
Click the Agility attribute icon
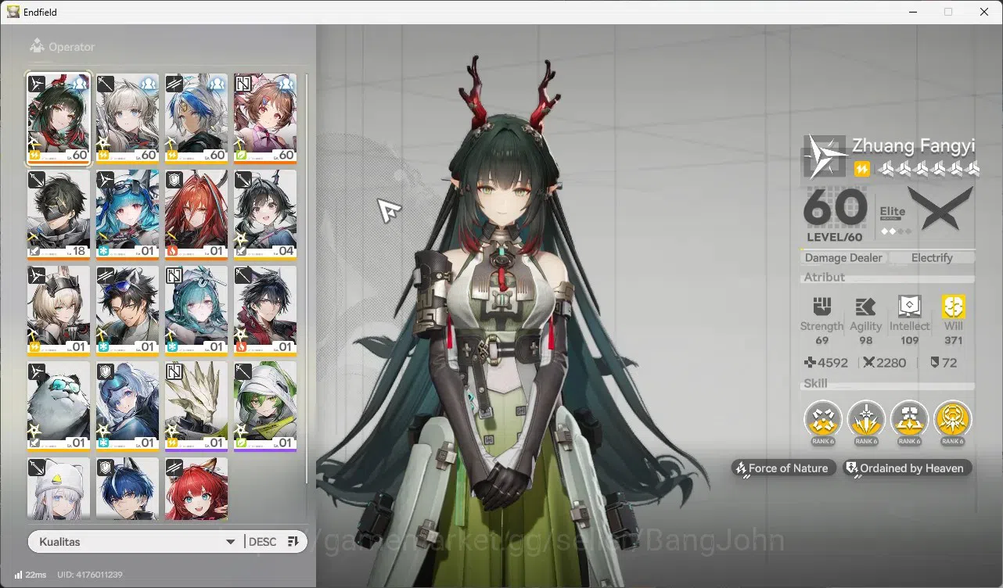pos(865,307)
